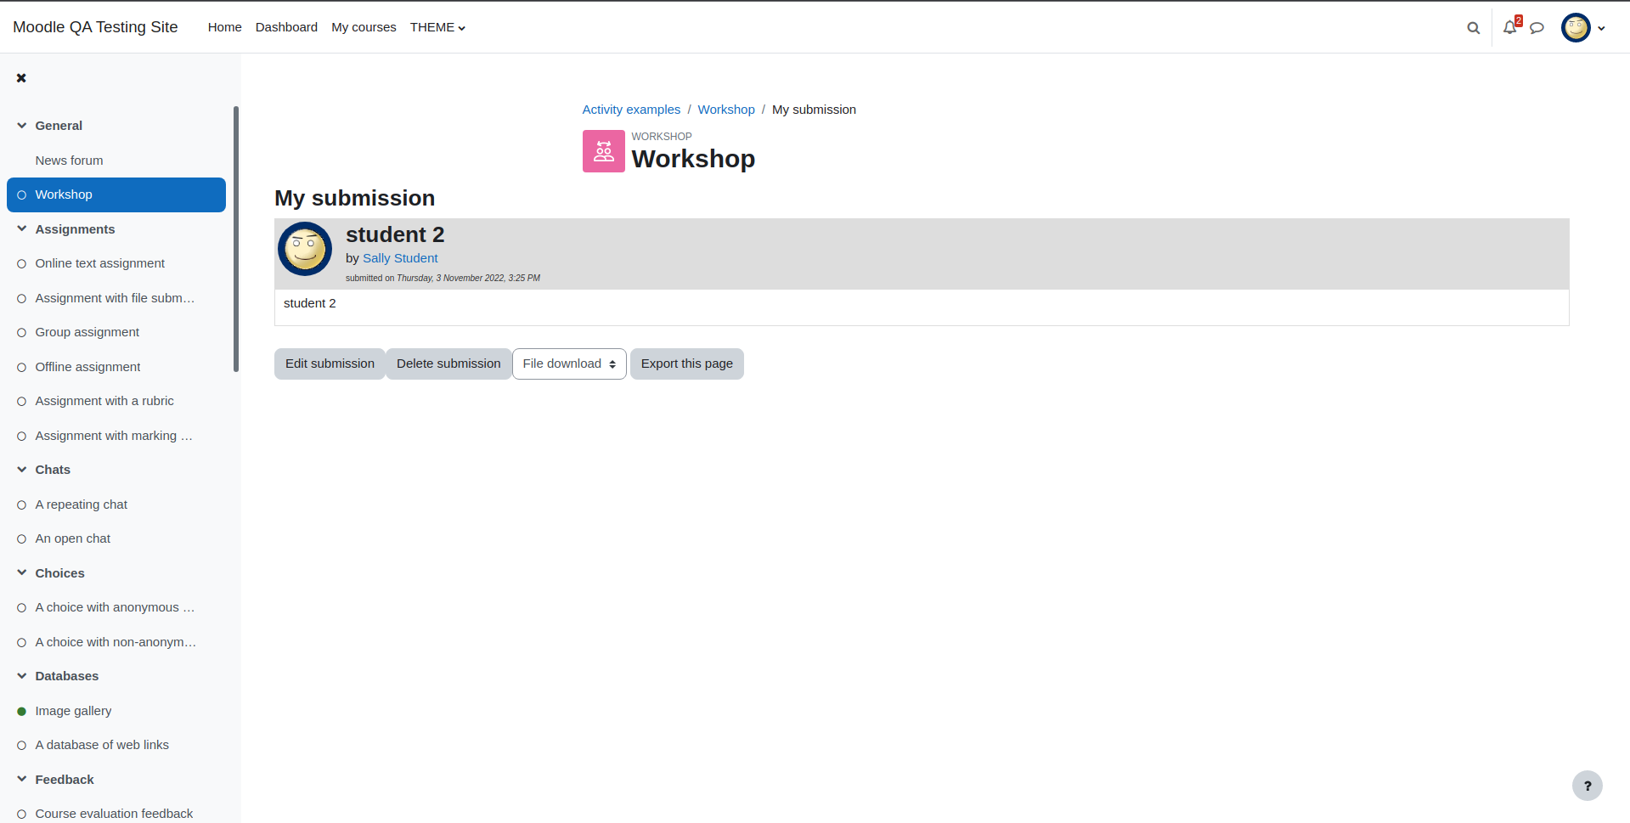Click Delete submission button
1630x823 pixels.
coord(448,364)
